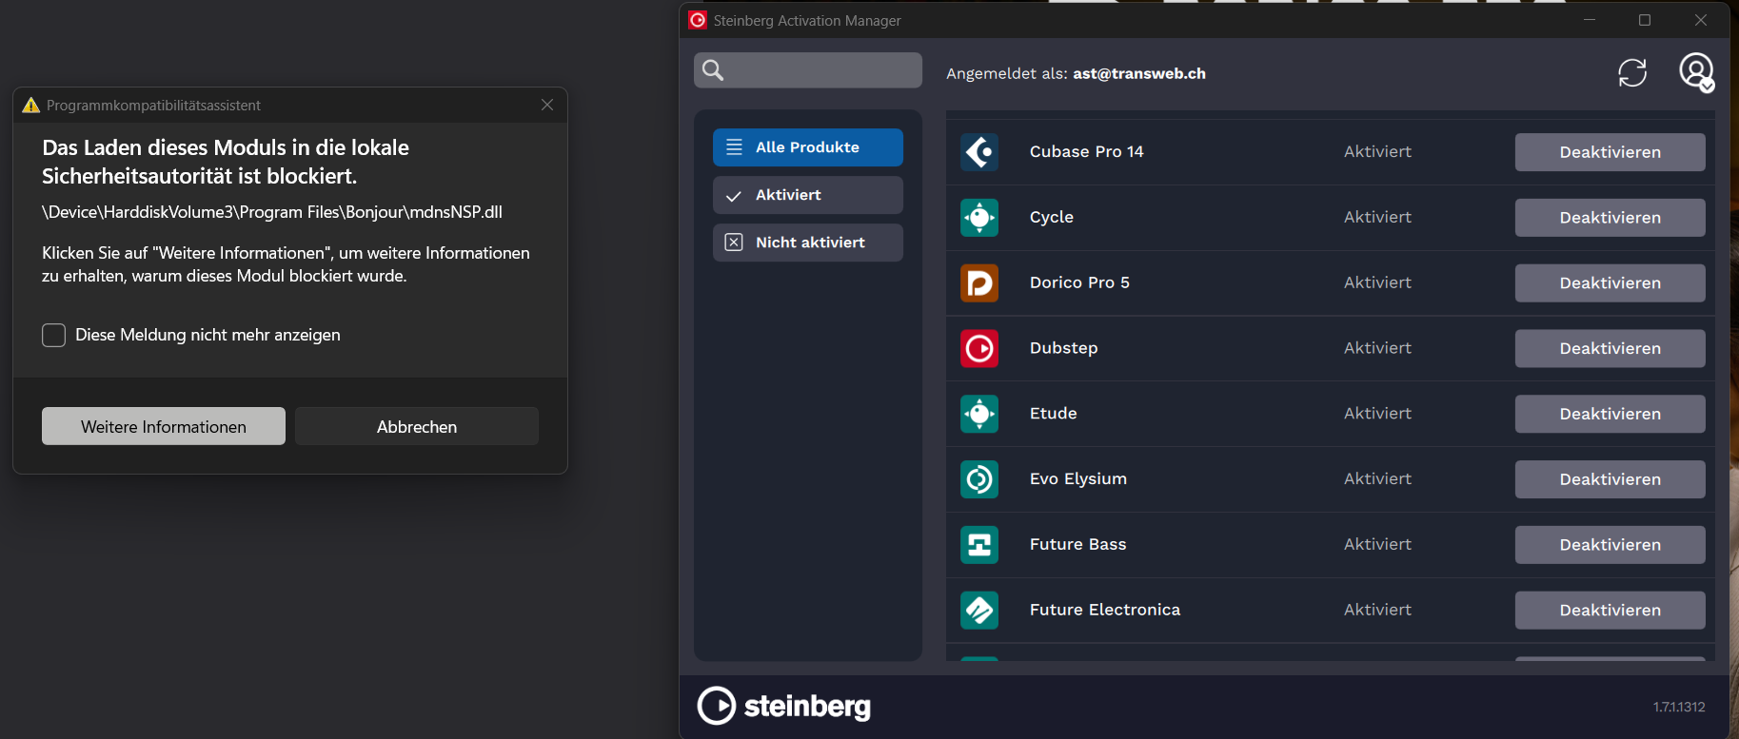Deactivate Cycle
Viewport: 1739px width, 739px height.
[1611, 218]
